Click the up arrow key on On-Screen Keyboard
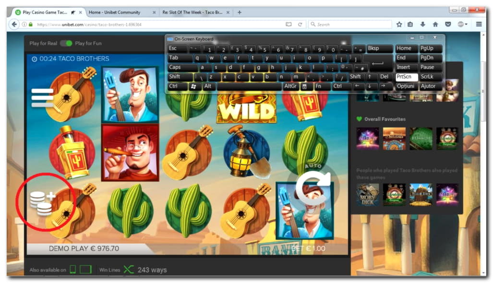The height and width of the screenshot is (283, 493). [371, 77]
